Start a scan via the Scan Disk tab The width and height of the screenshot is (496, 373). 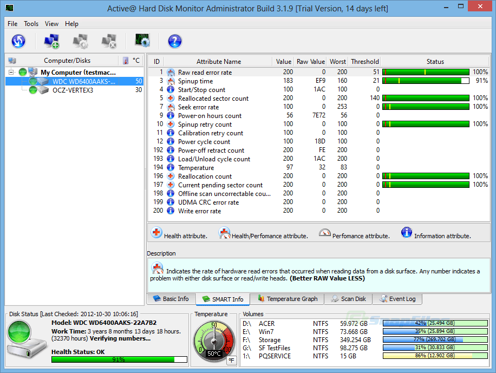[348, 298]
